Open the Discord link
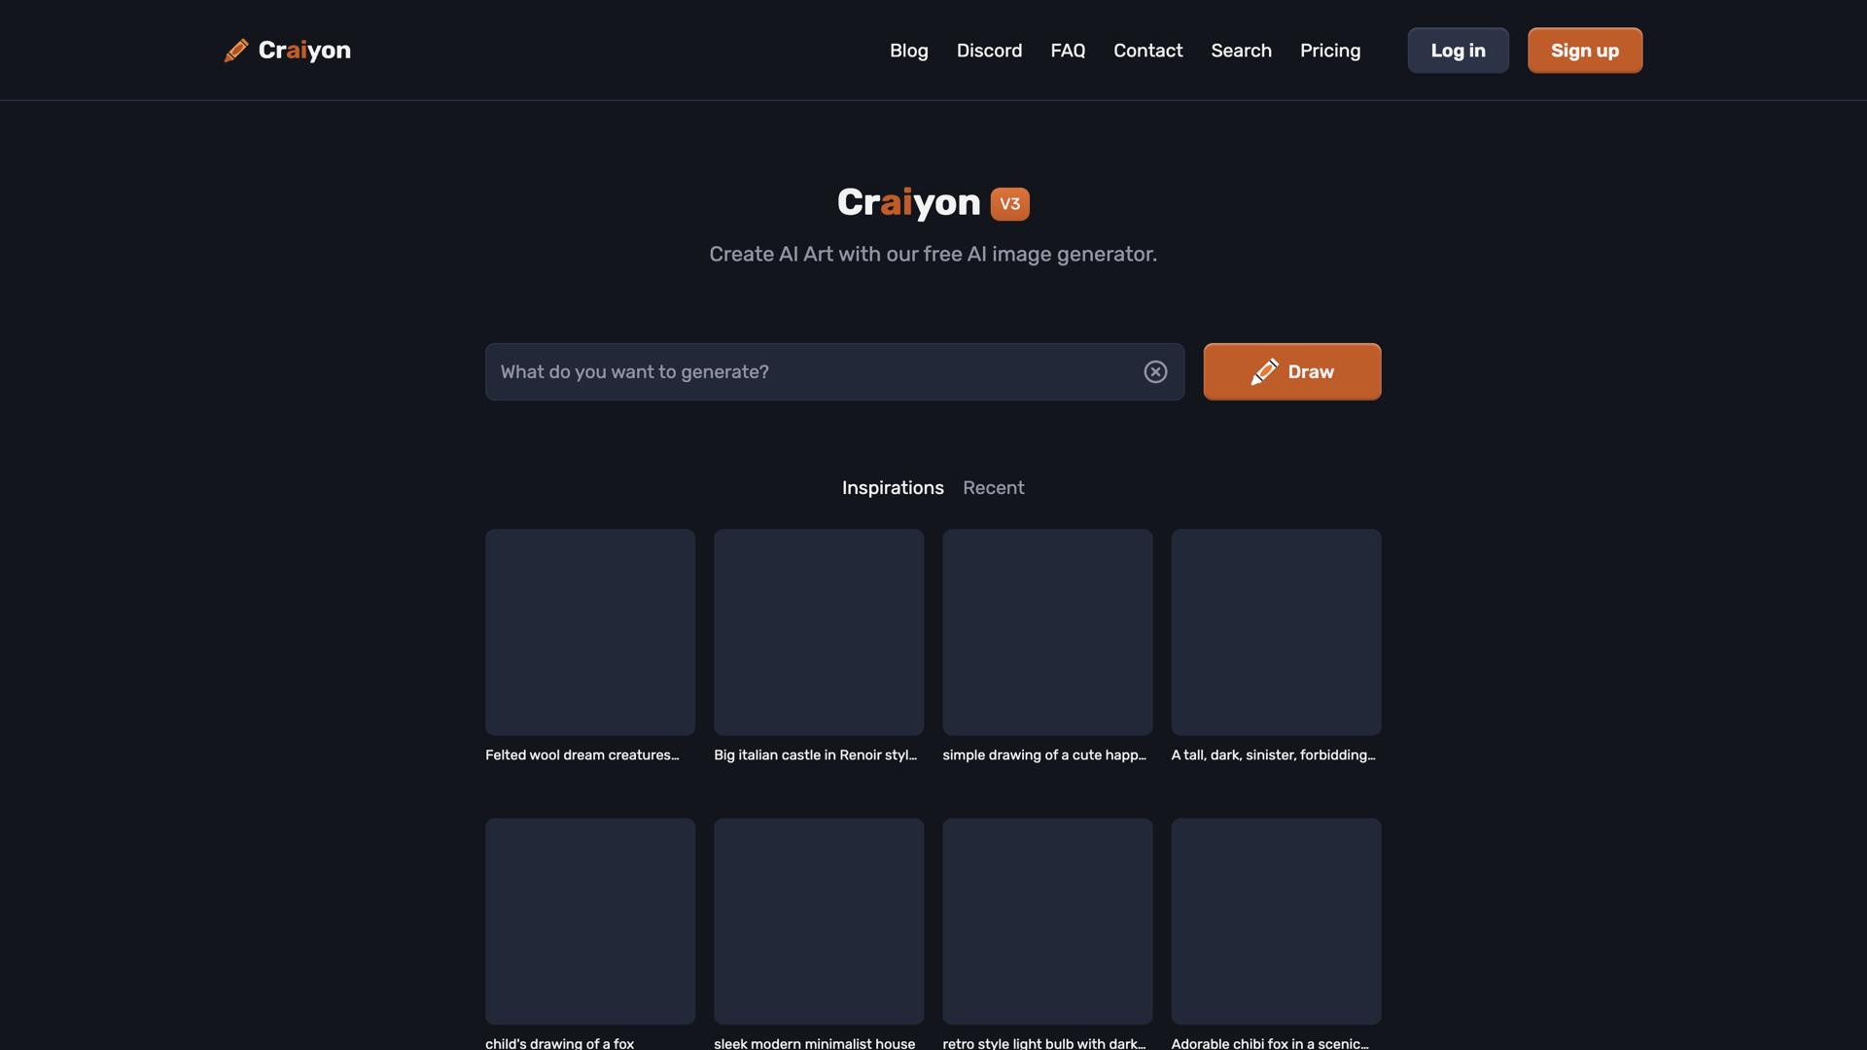Viewport: 1867px width, 1050px height. tap(989, 51)
